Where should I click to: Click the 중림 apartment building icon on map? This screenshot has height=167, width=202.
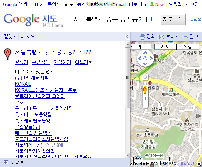197,71
